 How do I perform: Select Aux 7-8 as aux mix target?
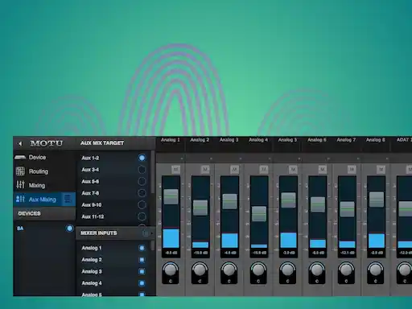pyautogui.click(x=142, y=193)
